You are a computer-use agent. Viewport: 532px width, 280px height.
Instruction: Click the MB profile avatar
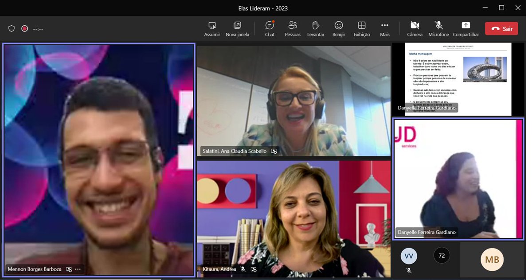492,260
